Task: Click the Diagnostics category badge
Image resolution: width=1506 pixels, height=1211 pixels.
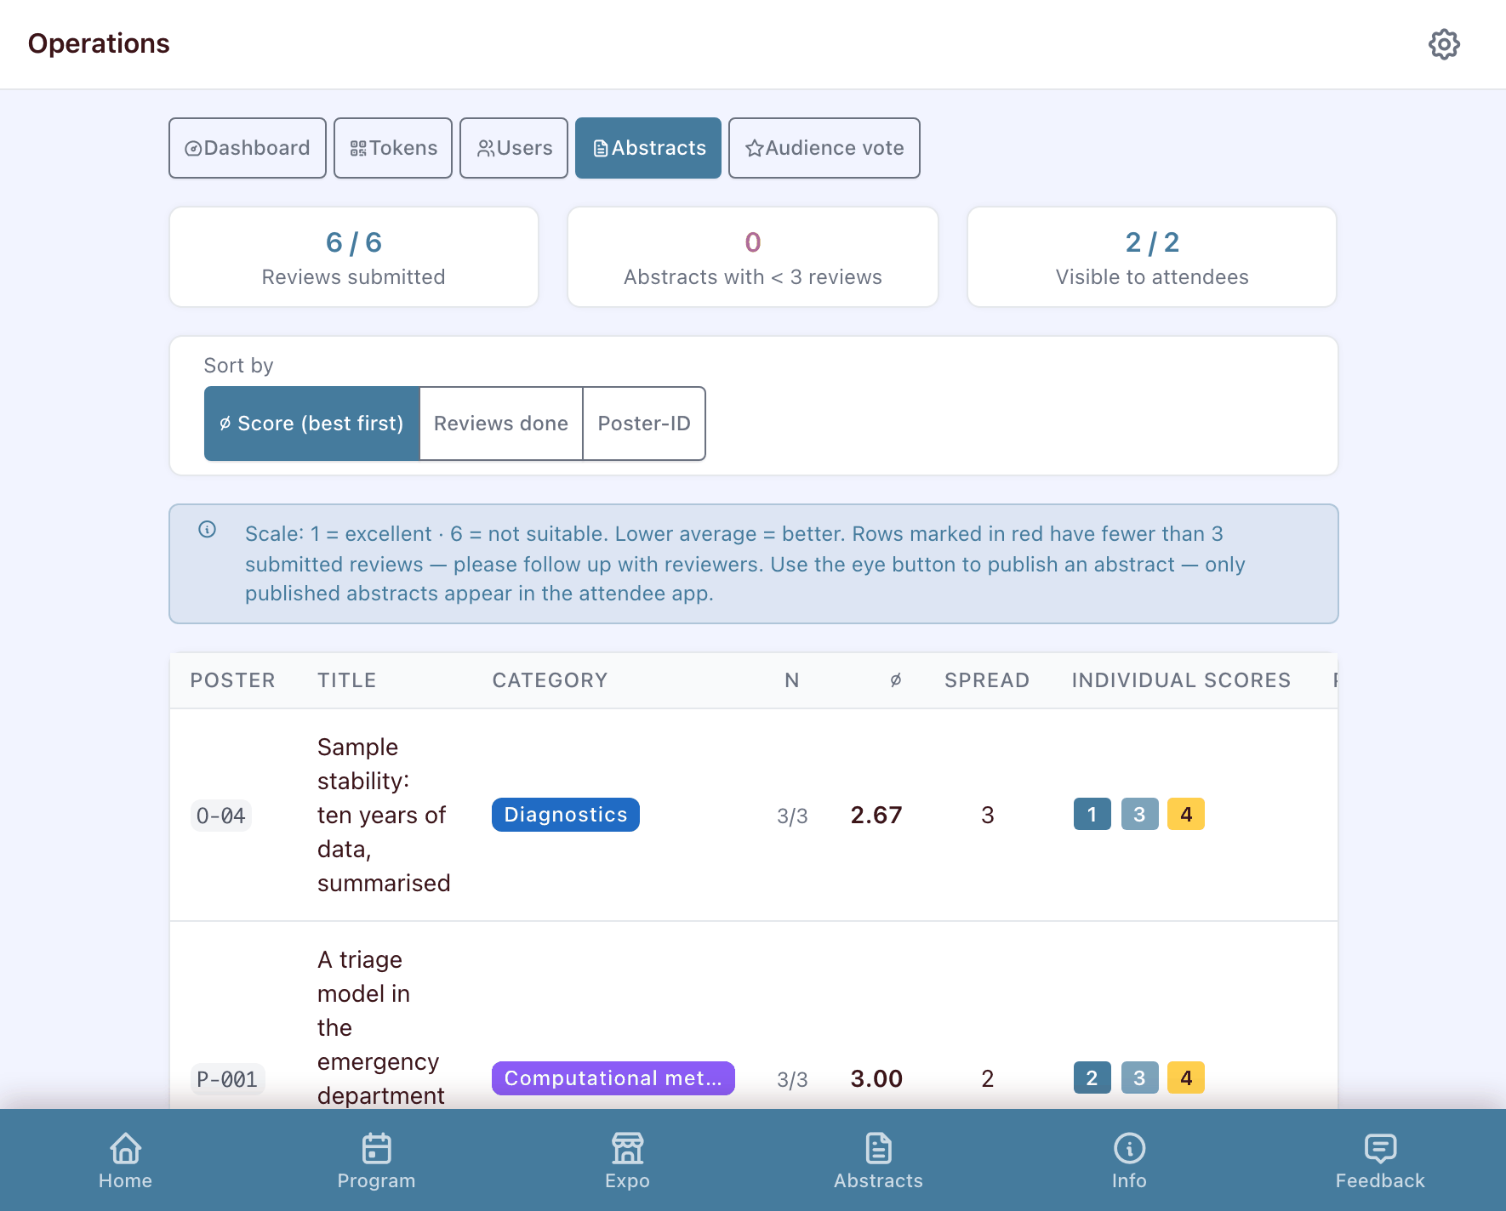Action: 566,815
